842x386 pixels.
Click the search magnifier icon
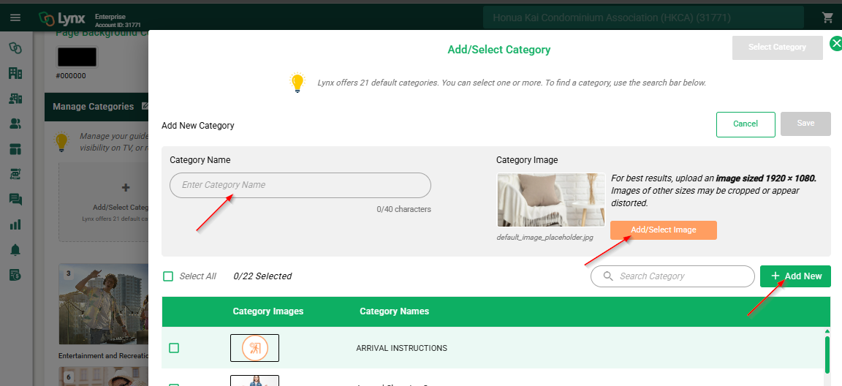point(608,276)
